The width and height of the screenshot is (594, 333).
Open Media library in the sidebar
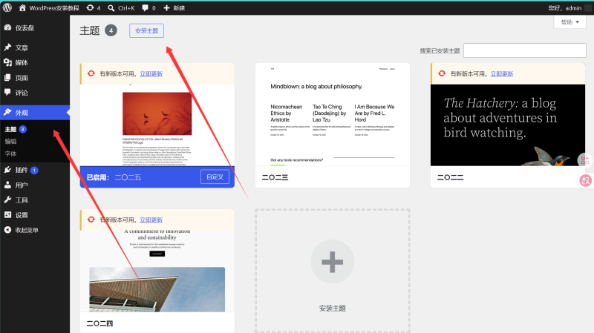point(35,62)
